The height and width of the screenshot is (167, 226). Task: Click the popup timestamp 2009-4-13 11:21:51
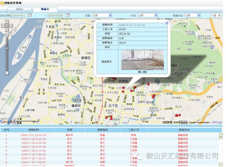click(x=132, y=25)
